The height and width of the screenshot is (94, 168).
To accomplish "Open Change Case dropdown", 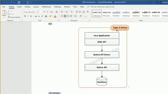I will (x=52, y=12).
